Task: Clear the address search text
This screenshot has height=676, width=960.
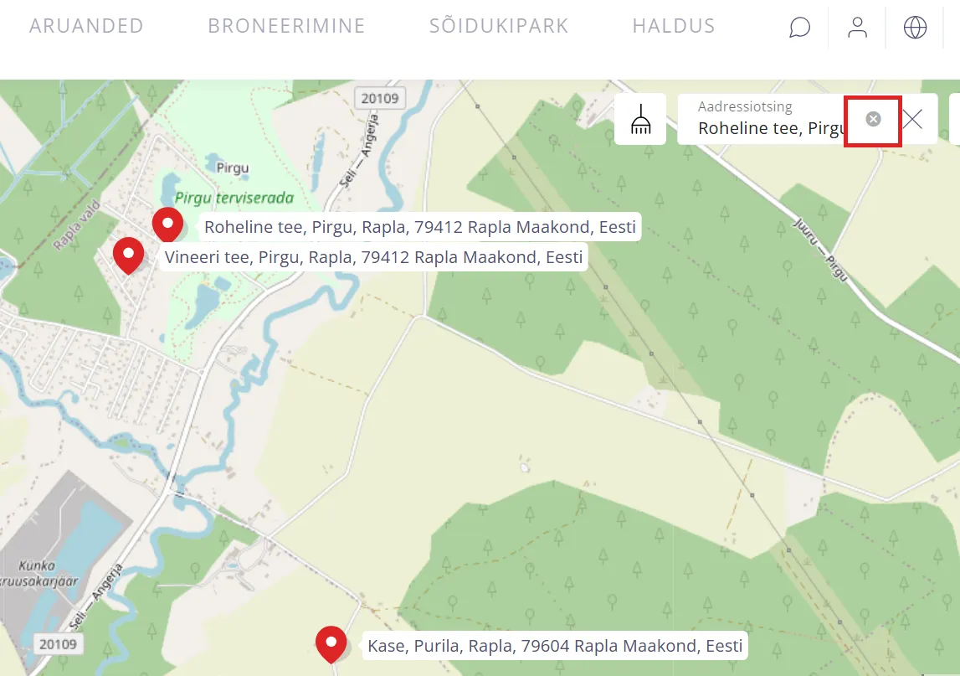Action: click(873, 120)
